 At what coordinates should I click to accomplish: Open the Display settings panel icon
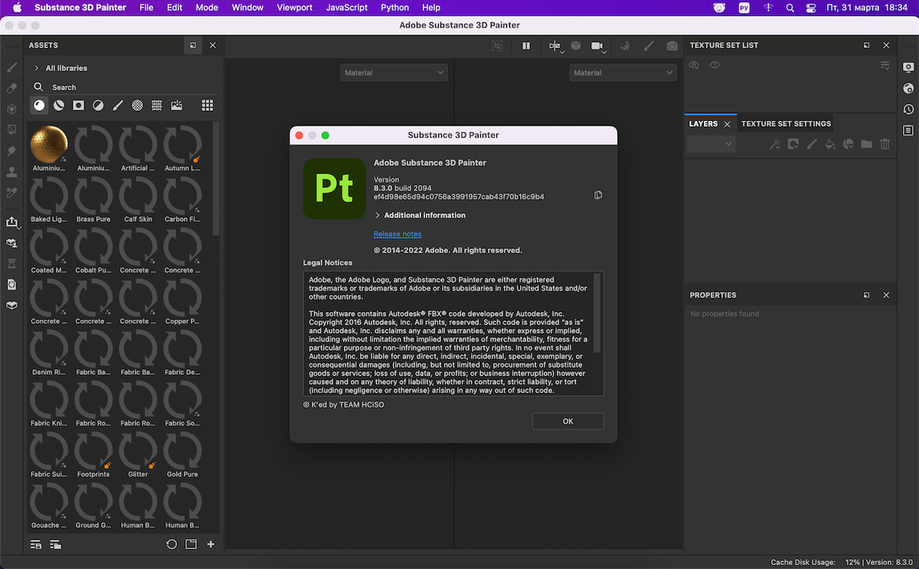(908, 67)
